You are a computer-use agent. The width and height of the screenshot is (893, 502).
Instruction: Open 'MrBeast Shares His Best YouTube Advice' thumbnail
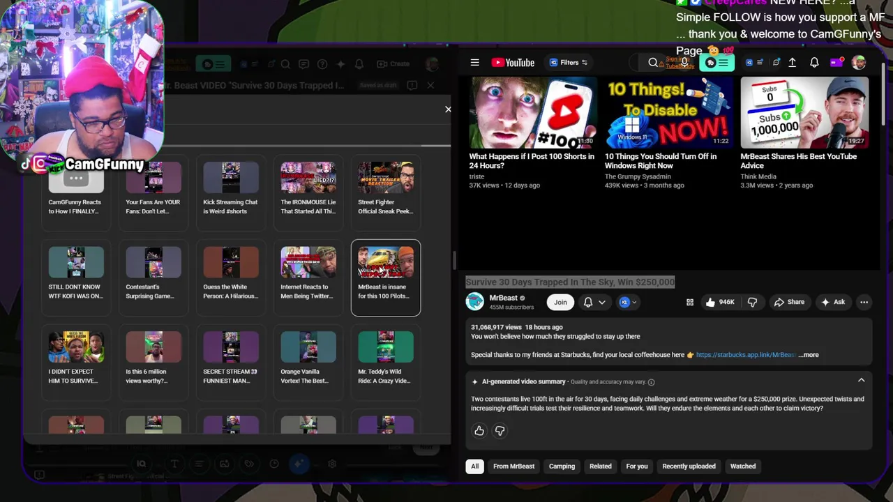click(x=804, y=112)
